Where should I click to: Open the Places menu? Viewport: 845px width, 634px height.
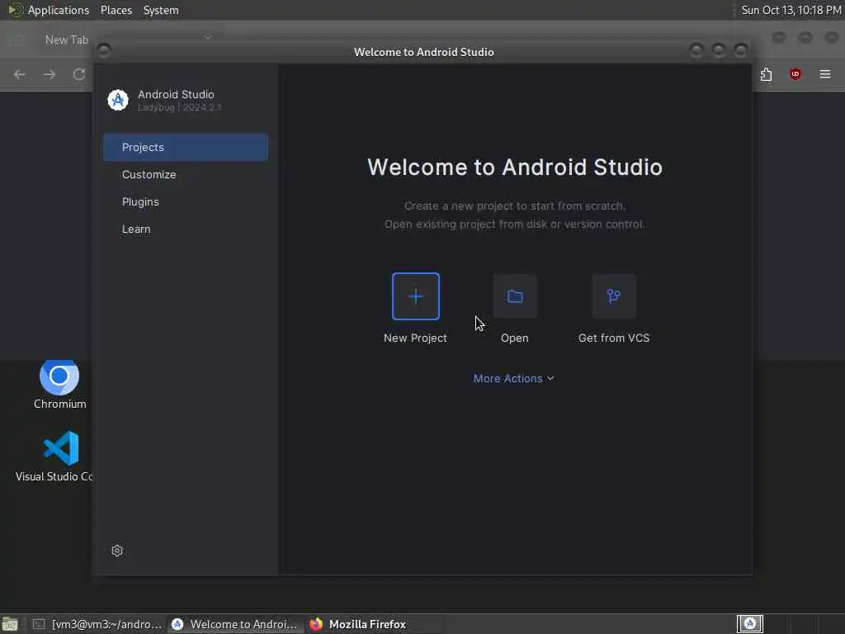tap(116, 10)
